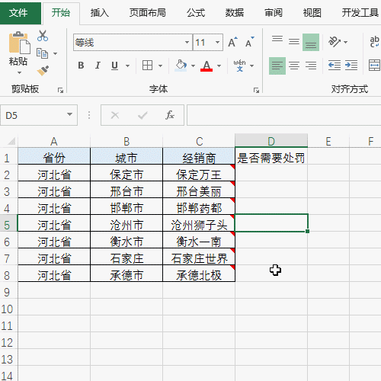
Task: Switch to the 视图 View tab
Action: tap(312, 13)
